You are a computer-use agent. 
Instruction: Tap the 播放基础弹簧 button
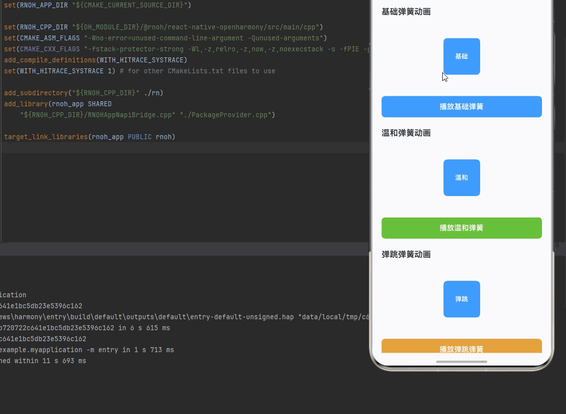click(461, 106)
